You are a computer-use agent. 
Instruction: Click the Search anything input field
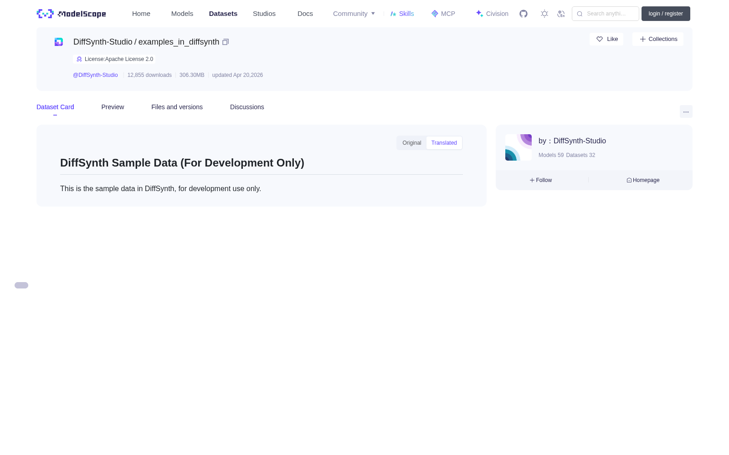(x=606, y=14)
